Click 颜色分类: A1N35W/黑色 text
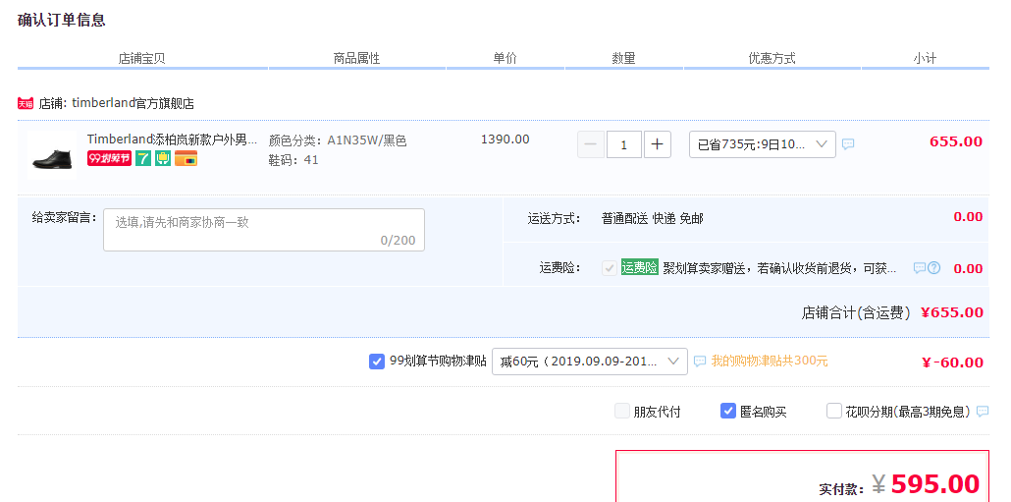This screenshot has height=502, width=1011. (x=338, y=140)
